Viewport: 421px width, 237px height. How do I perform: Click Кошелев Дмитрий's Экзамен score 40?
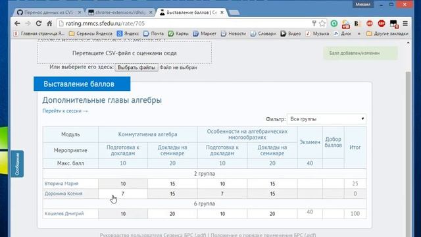310,212
